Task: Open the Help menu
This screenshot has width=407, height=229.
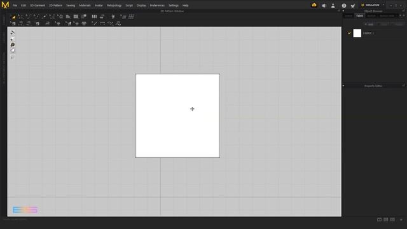Action: 185,6
